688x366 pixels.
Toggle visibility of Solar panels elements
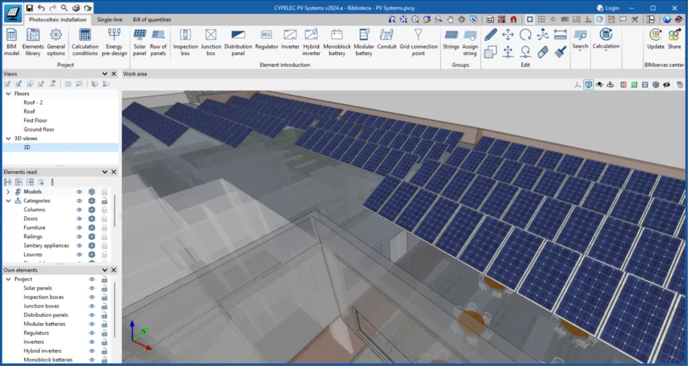click(x=91, y=288)
